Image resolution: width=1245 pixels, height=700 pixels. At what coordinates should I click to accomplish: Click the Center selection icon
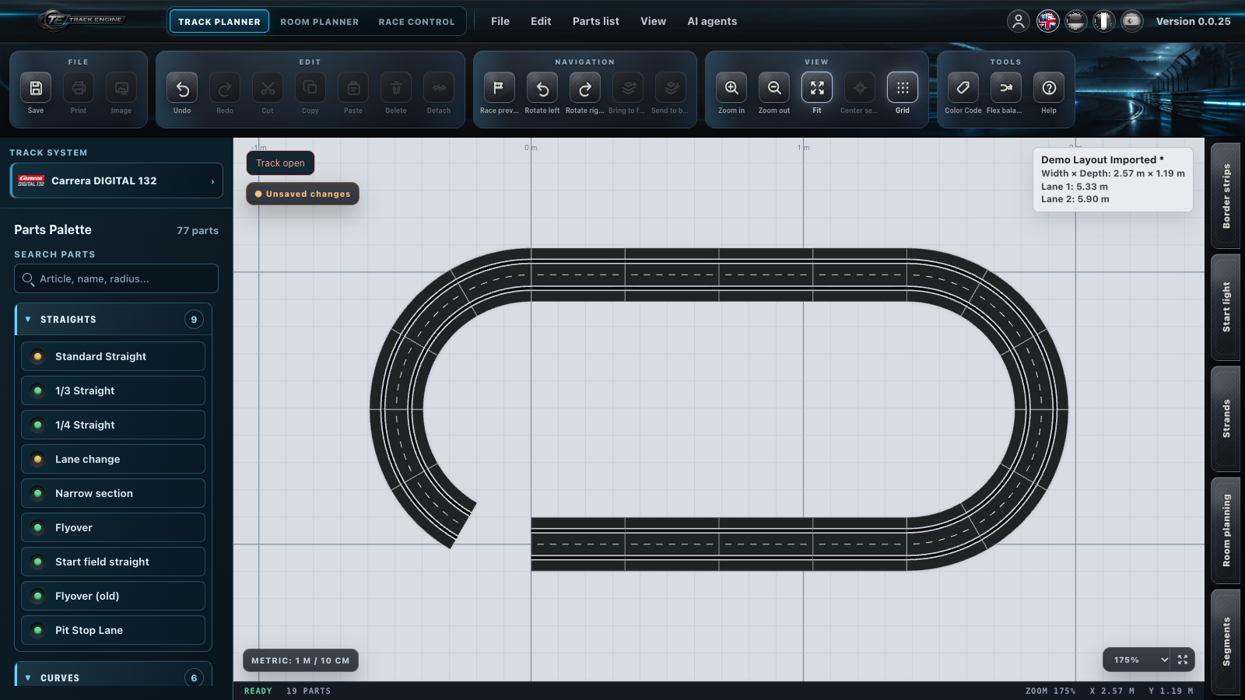point(860,88)
